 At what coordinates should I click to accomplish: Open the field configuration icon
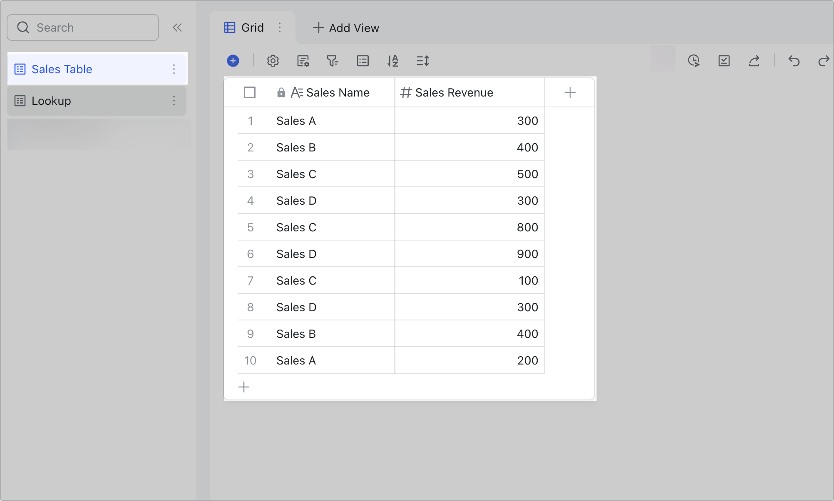(303, 61)
